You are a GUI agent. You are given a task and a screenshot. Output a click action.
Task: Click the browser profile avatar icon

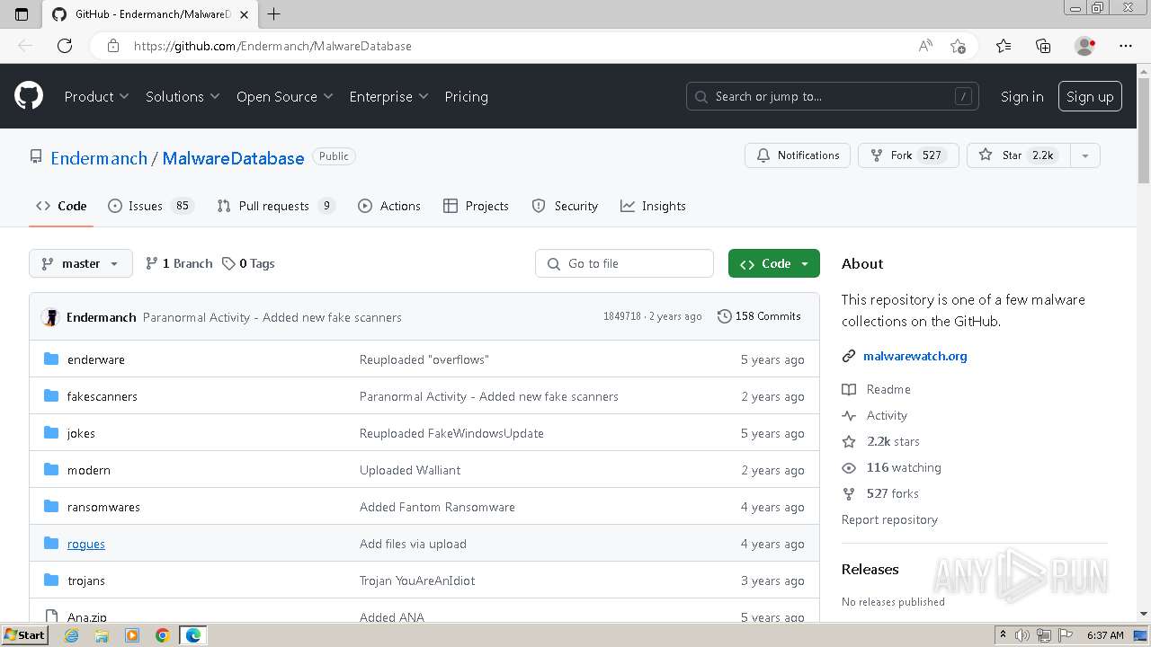[x=1084, y=46]
